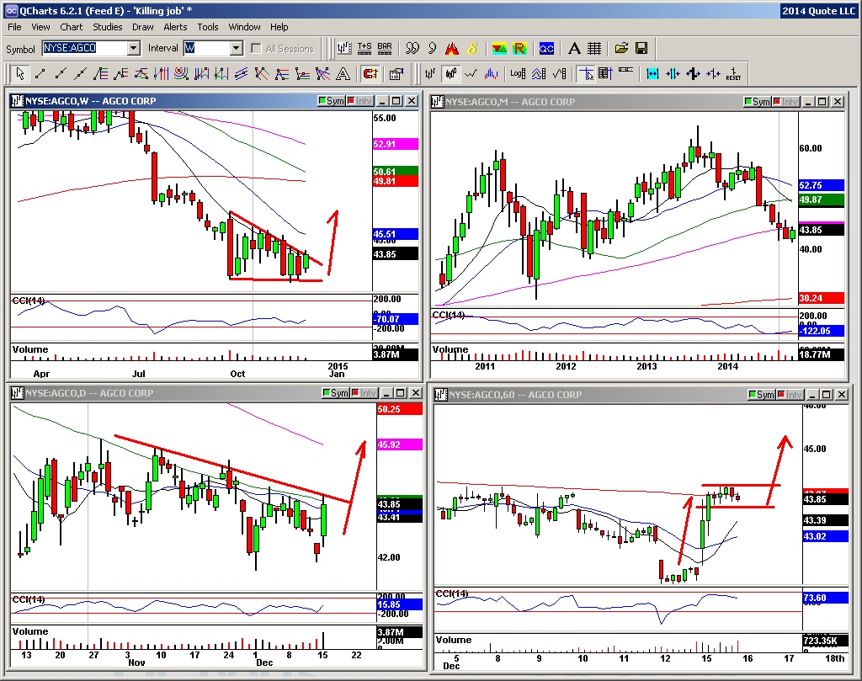Toggle the magnet snap tool
The height and width of the screenshot is (681, 862).
pyautogui.click(x=370, y=73)
